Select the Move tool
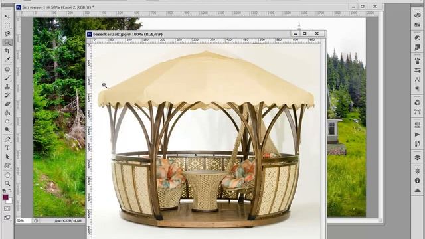Viewport: 425px width, 239px height. coord(7,17)
